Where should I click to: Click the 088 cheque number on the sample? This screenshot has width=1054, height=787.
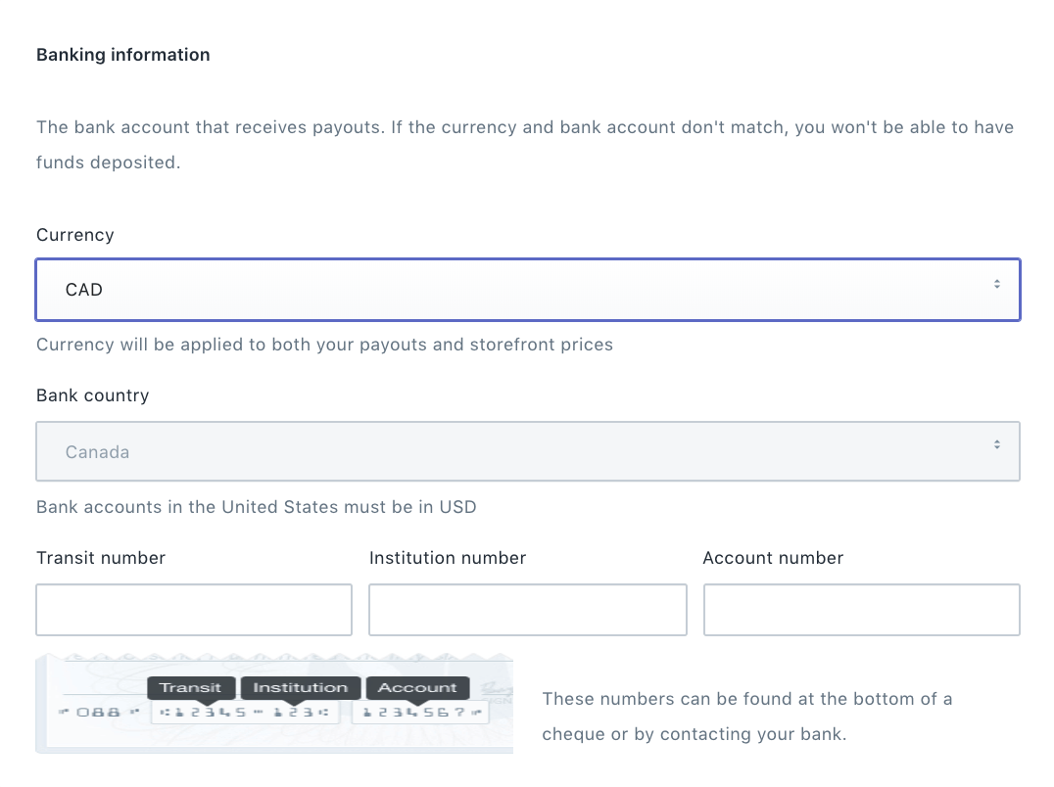(x=98, y=712)
